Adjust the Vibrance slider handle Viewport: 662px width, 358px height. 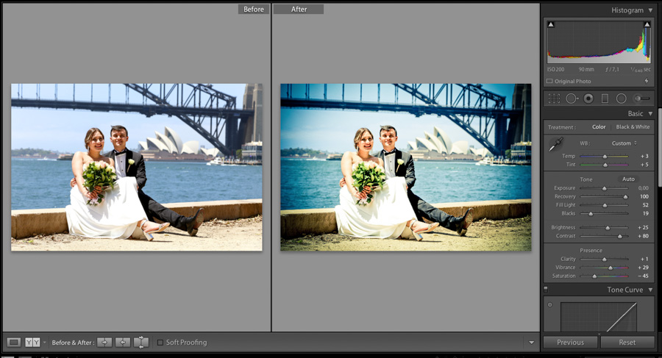tap(611, 268)
